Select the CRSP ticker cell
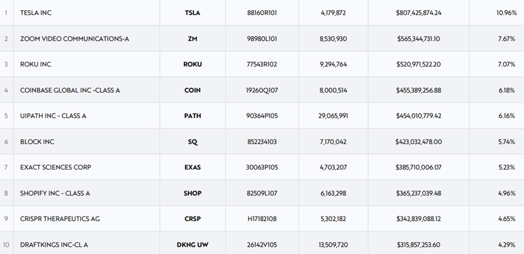This screenshot has height=254, width=524. [x=193, y=219]
